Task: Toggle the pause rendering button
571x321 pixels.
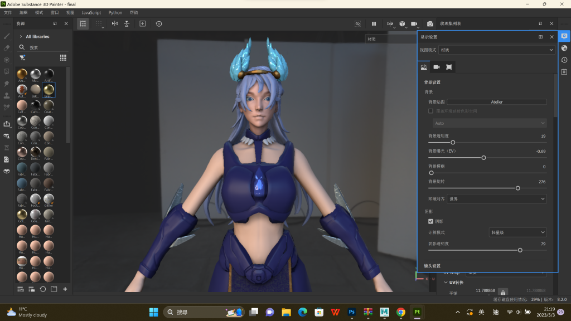Action: click(374, 23)
